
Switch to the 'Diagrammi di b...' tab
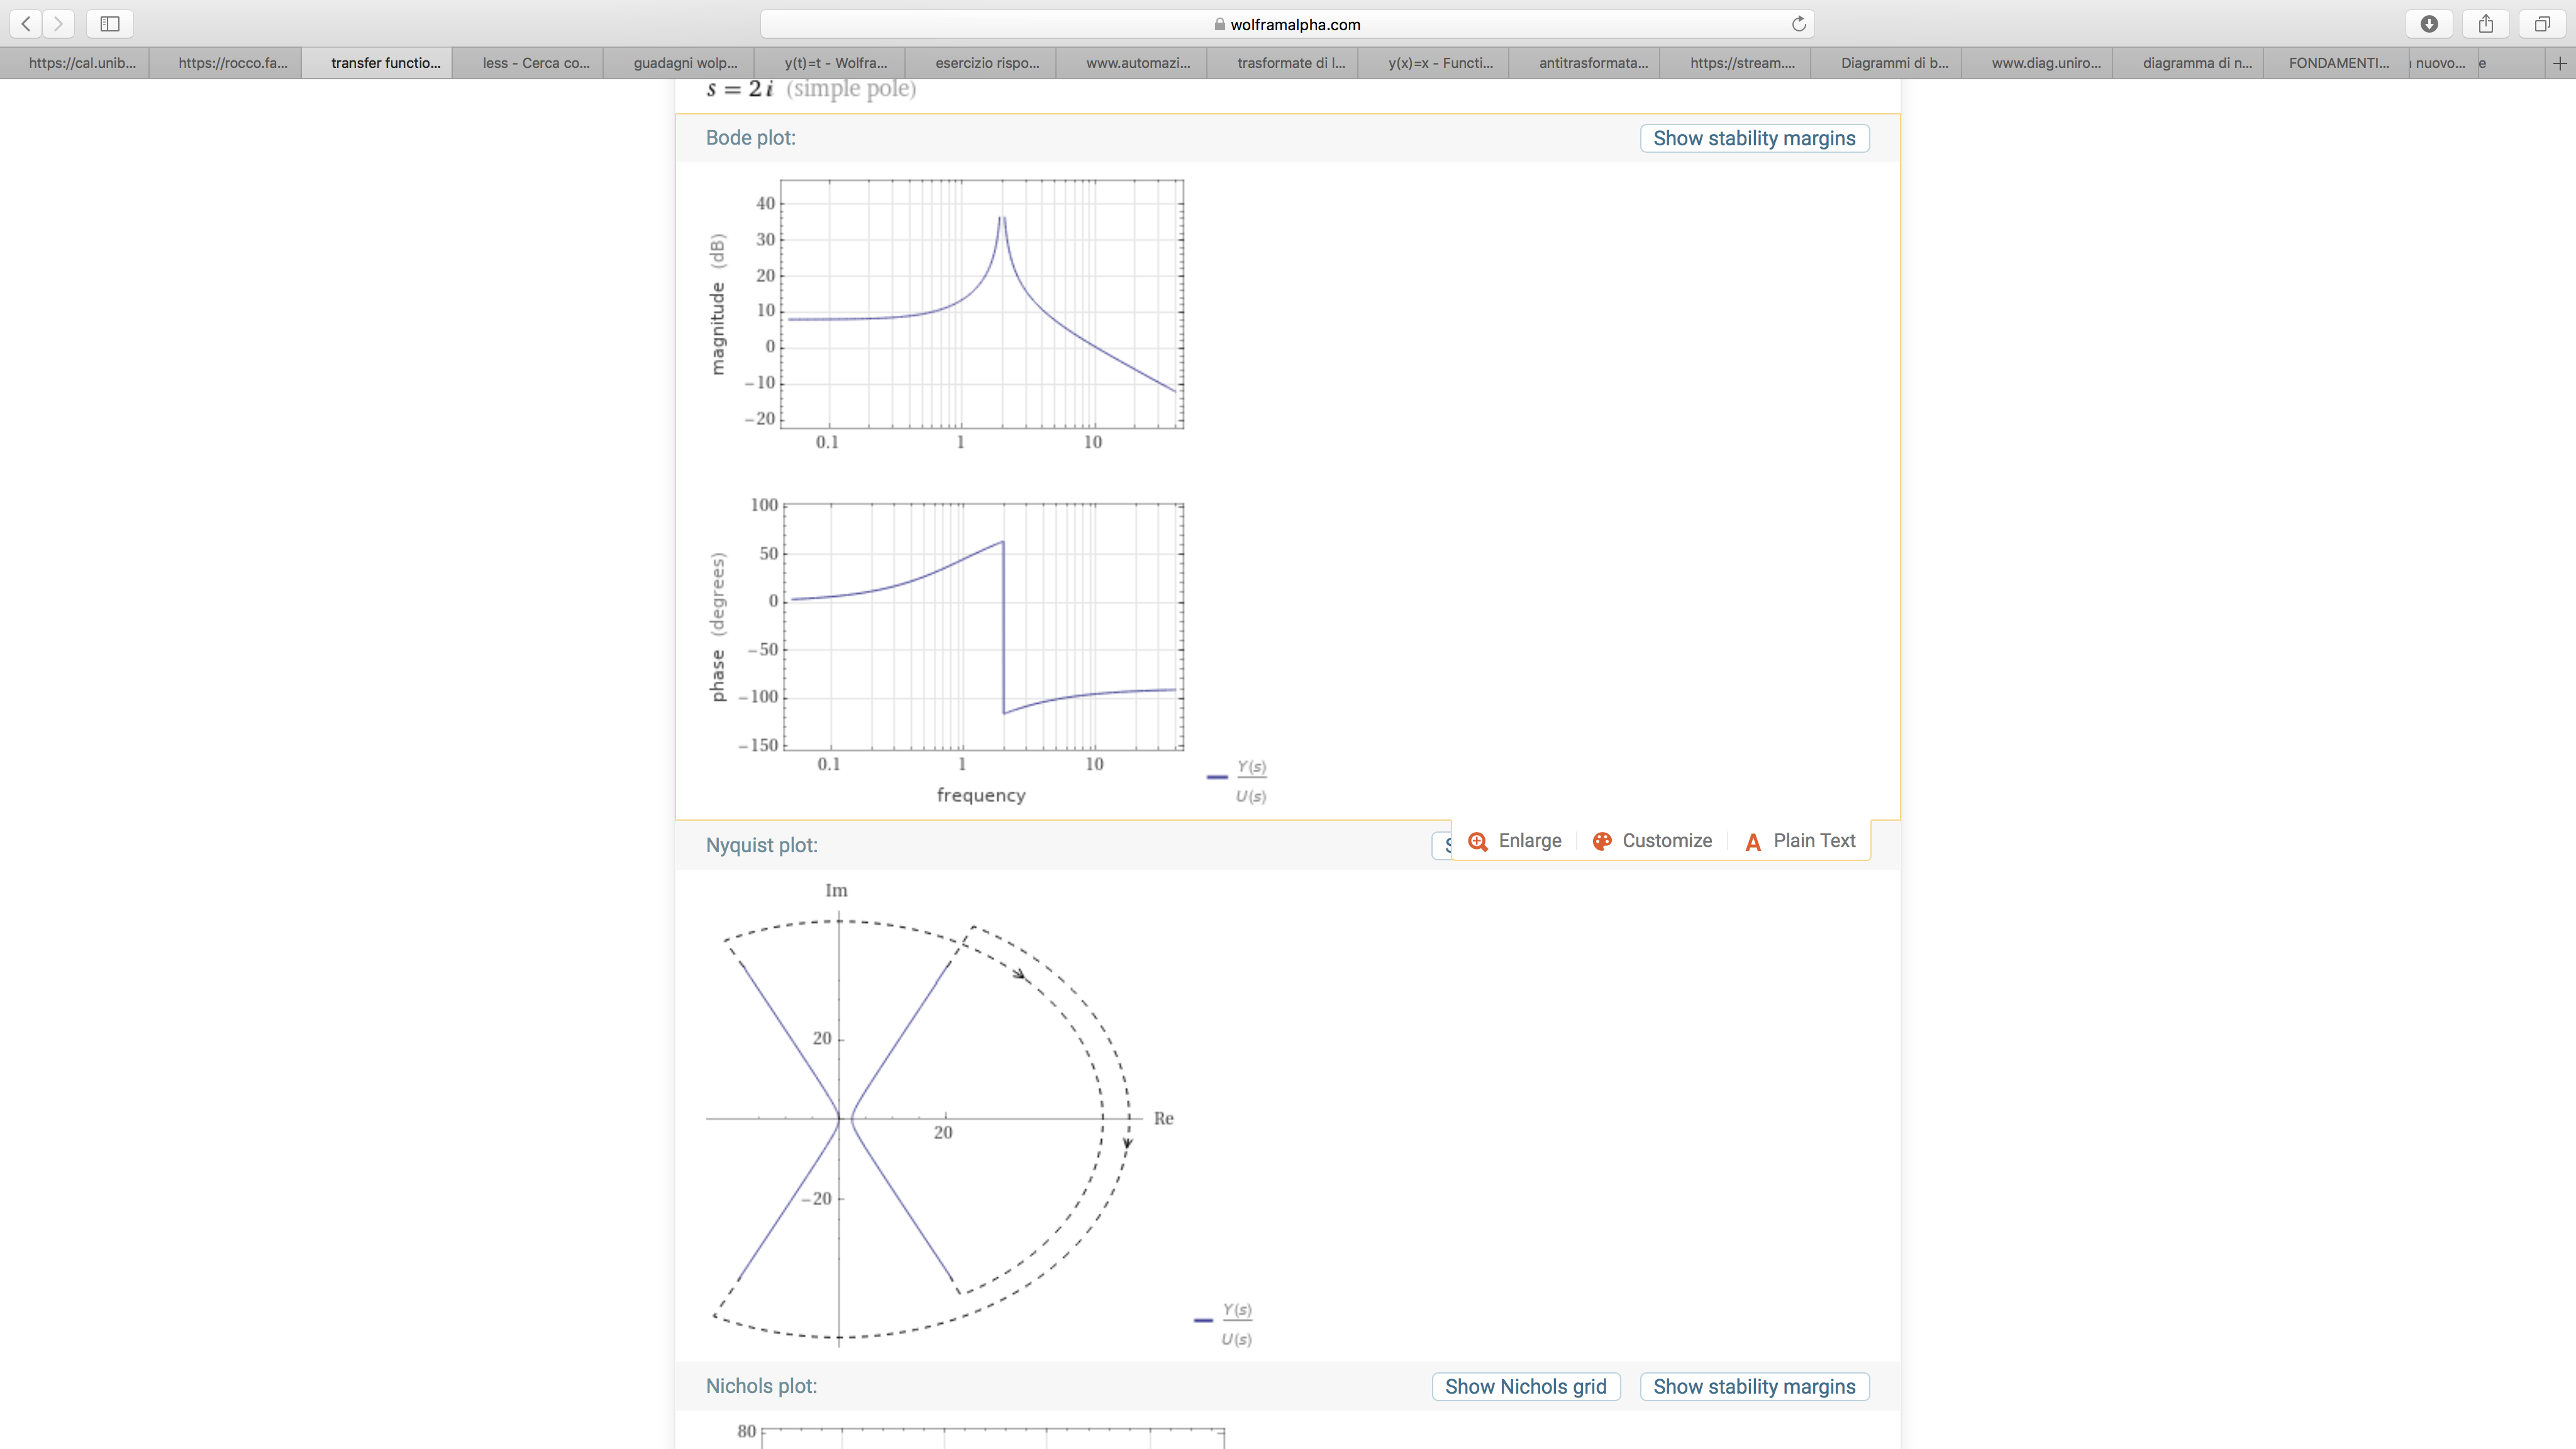pos(1894,63)
